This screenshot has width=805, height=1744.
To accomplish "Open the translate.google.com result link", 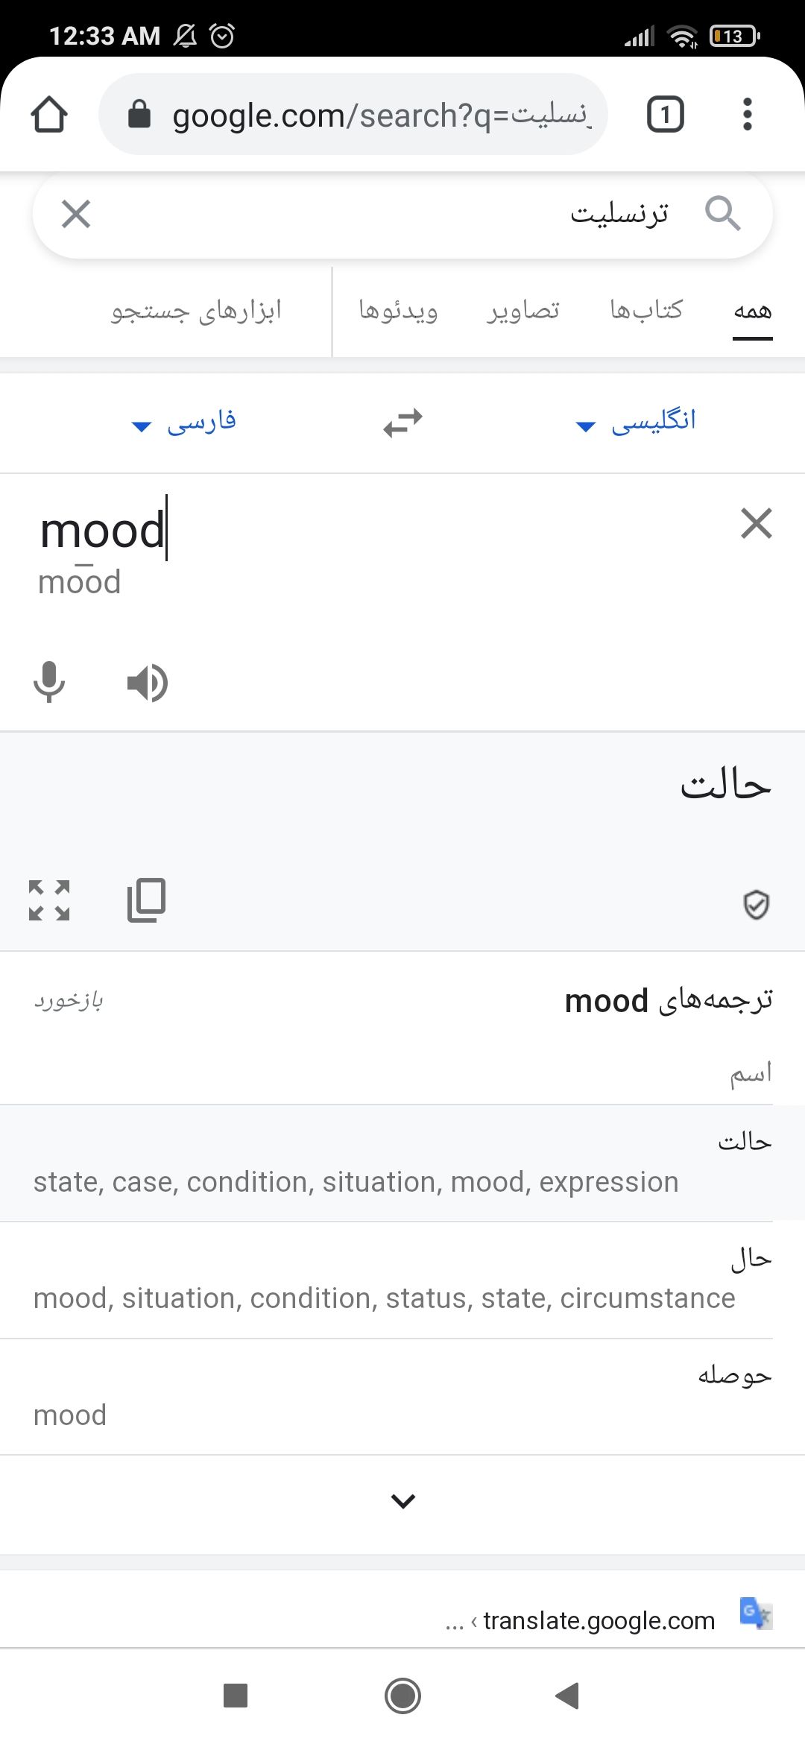I will [x=598, y=1620].
